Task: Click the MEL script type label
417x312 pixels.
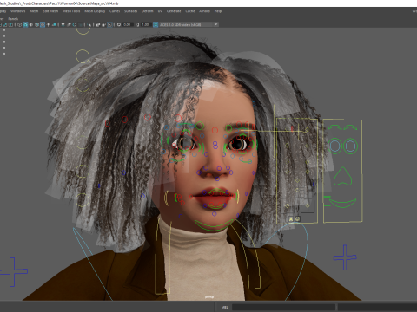Action: (224, 307)
